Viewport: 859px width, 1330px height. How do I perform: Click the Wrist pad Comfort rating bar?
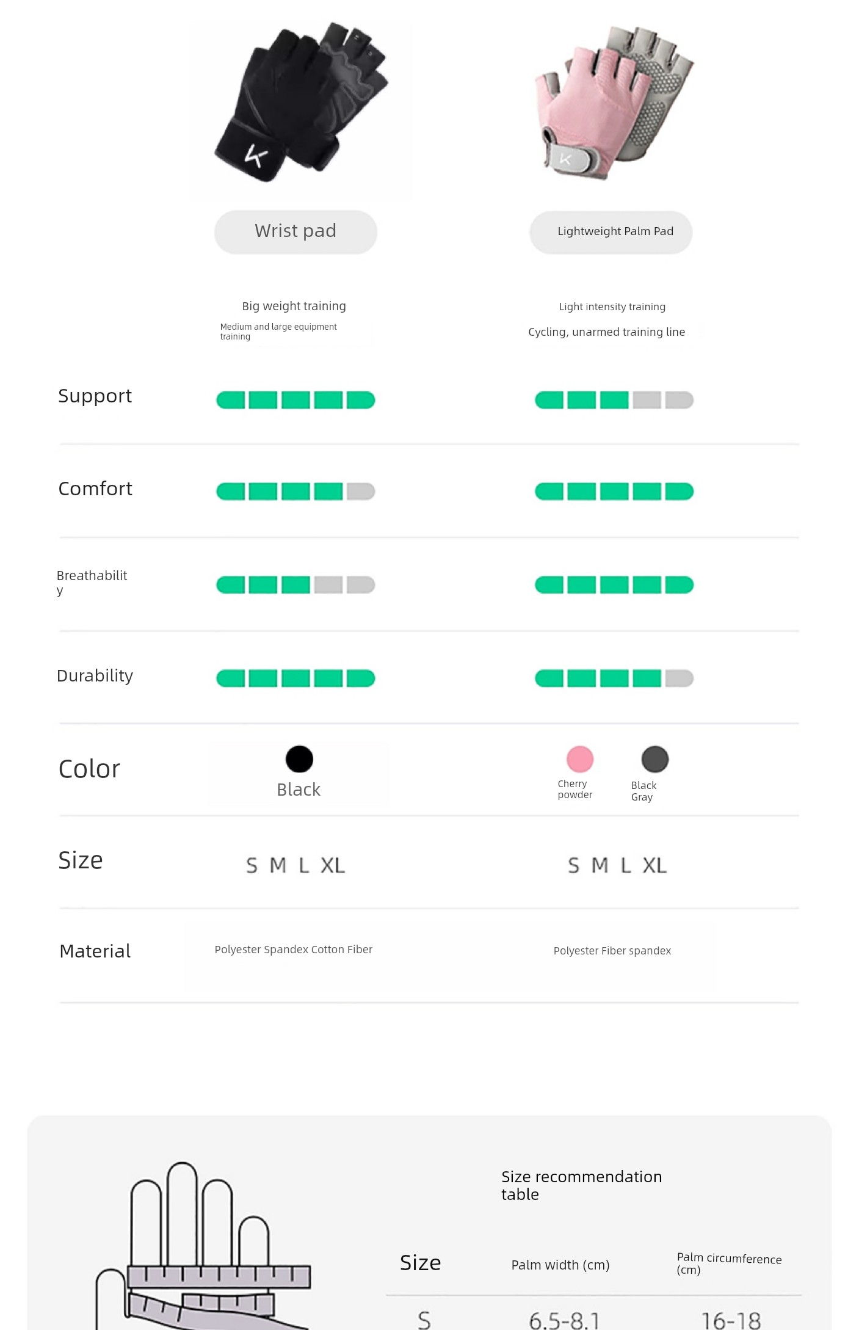click(x=295, y=492)
